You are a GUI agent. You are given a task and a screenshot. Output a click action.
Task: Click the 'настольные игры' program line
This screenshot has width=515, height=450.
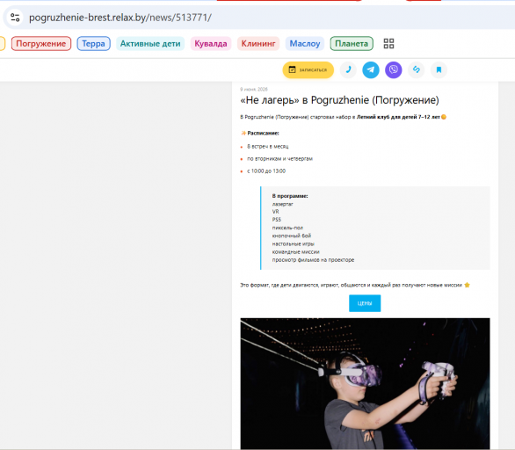coord(293,244)
